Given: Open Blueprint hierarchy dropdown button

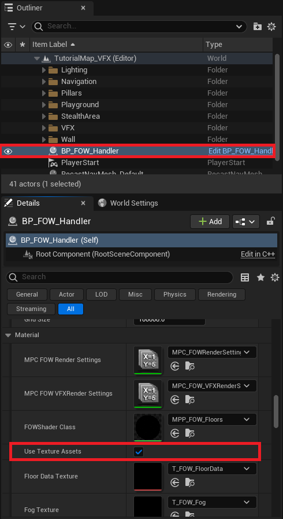Looking at the screenshot, I should pos(245,221).
